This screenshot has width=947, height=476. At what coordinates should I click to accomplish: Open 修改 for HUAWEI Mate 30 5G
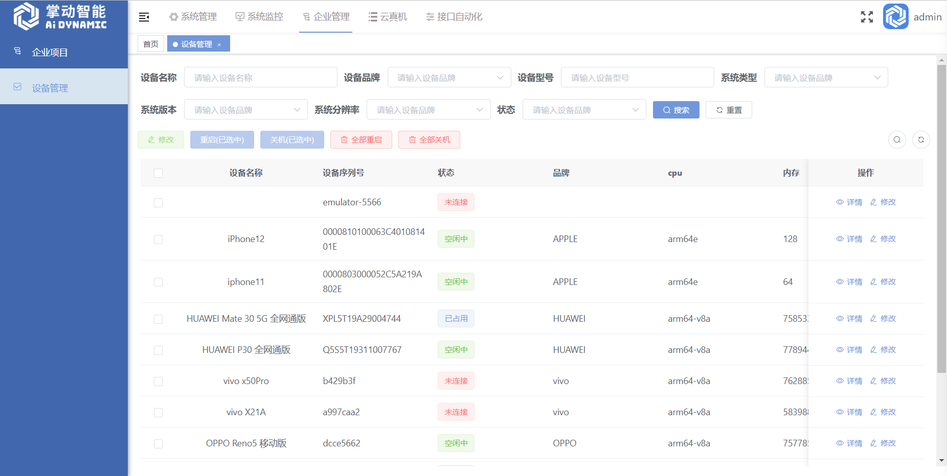pyautogui.click(x=883, y=319)
